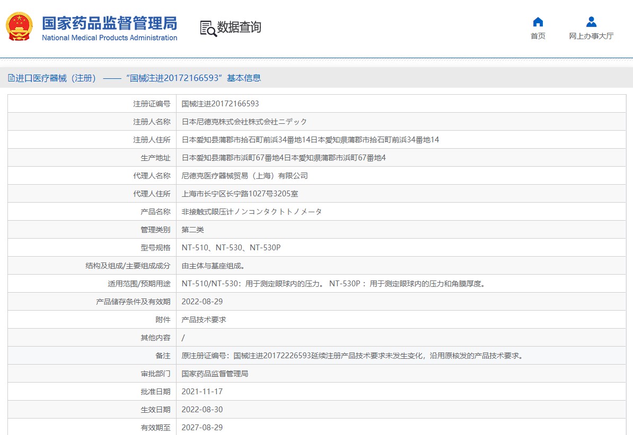
Task: Click agent name 尼德克医疗器械贸易（上海）有限公司
Action: 244,176
